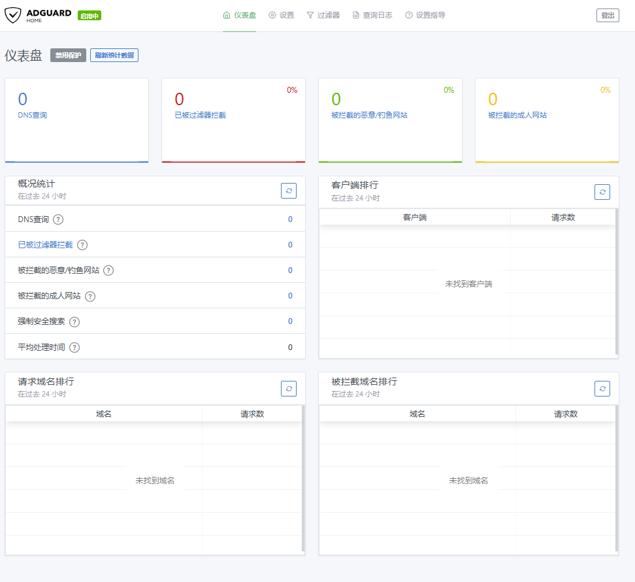Open the 设置 menu
The image size is (635, 582).
(282, 15)
